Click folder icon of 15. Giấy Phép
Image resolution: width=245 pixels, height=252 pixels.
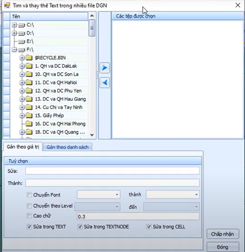29,115
